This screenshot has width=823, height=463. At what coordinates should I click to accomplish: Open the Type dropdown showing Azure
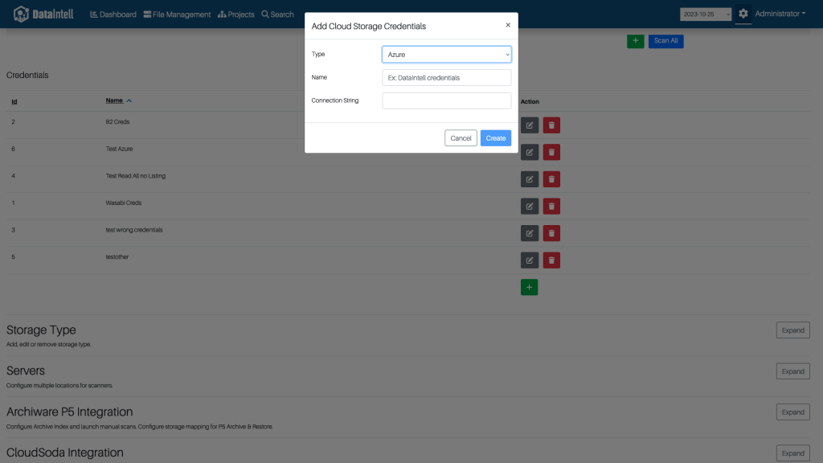point(447,55)
